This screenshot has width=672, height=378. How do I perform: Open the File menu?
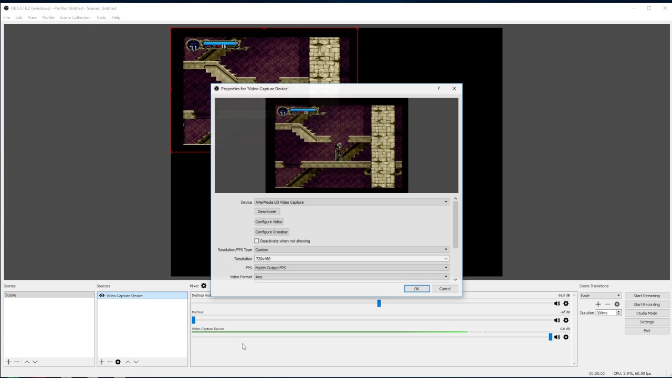coord(7,17)
